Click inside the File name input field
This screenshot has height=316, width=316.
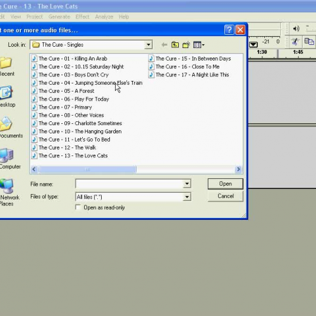pos(130,184)
